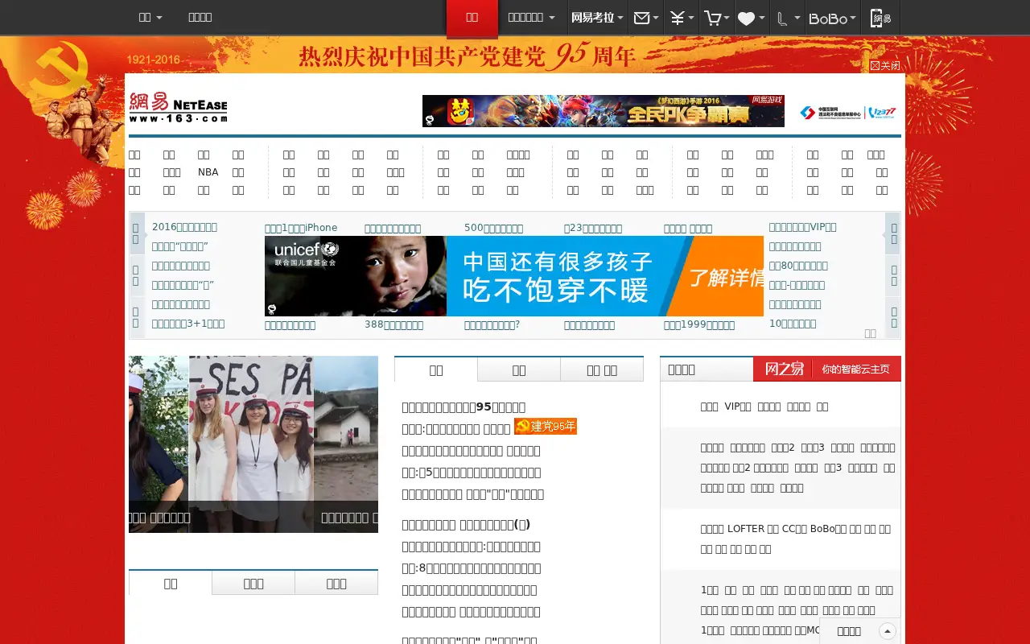Click the headline link ending in iPhone
Screen dimensions: 1030x644
click(x=301, y=228)
